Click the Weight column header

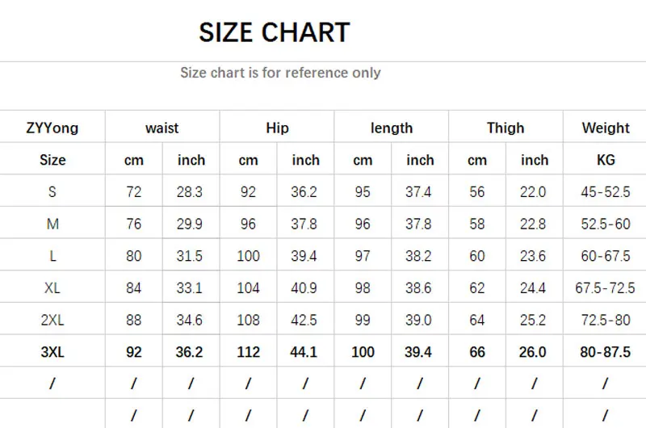click(606, 128)
